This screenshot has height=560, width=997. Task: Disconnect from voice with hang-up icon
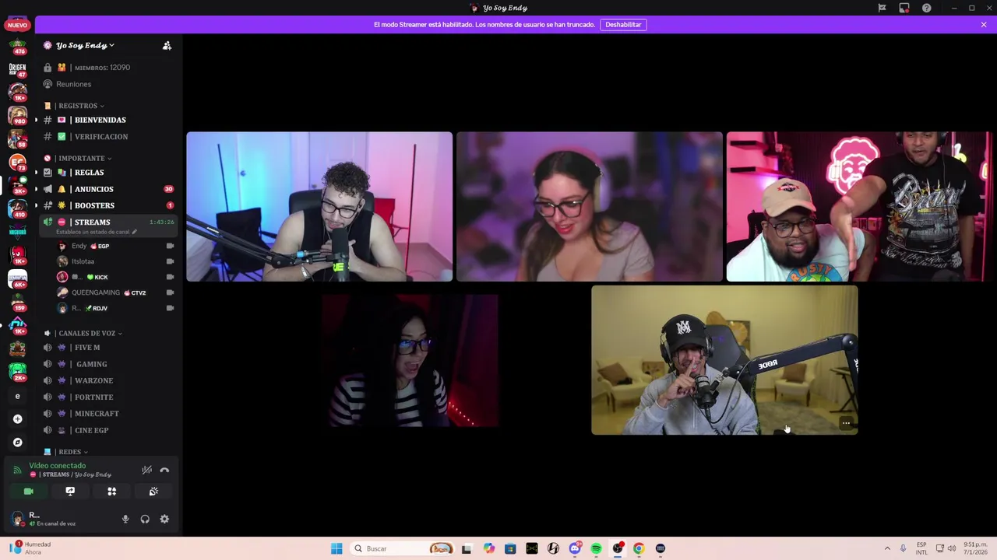click(x=164, y=470)
